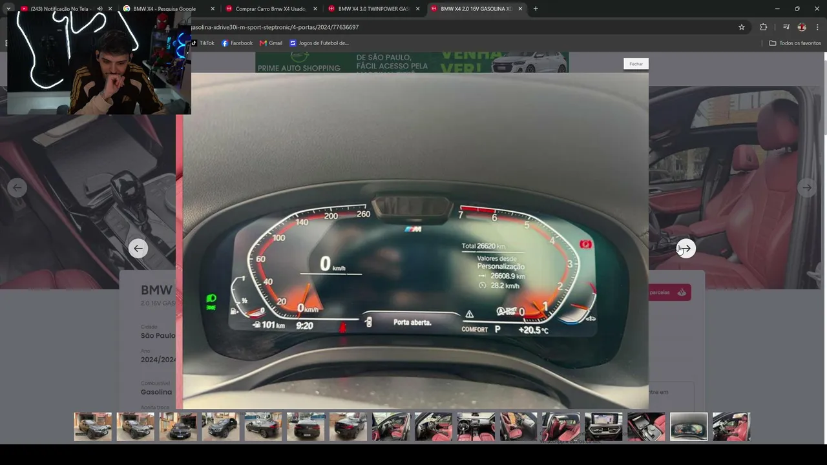The height and width of the screenshot is (465, 827).
Task: Open a new browser tab
Action: pos(536,9)
